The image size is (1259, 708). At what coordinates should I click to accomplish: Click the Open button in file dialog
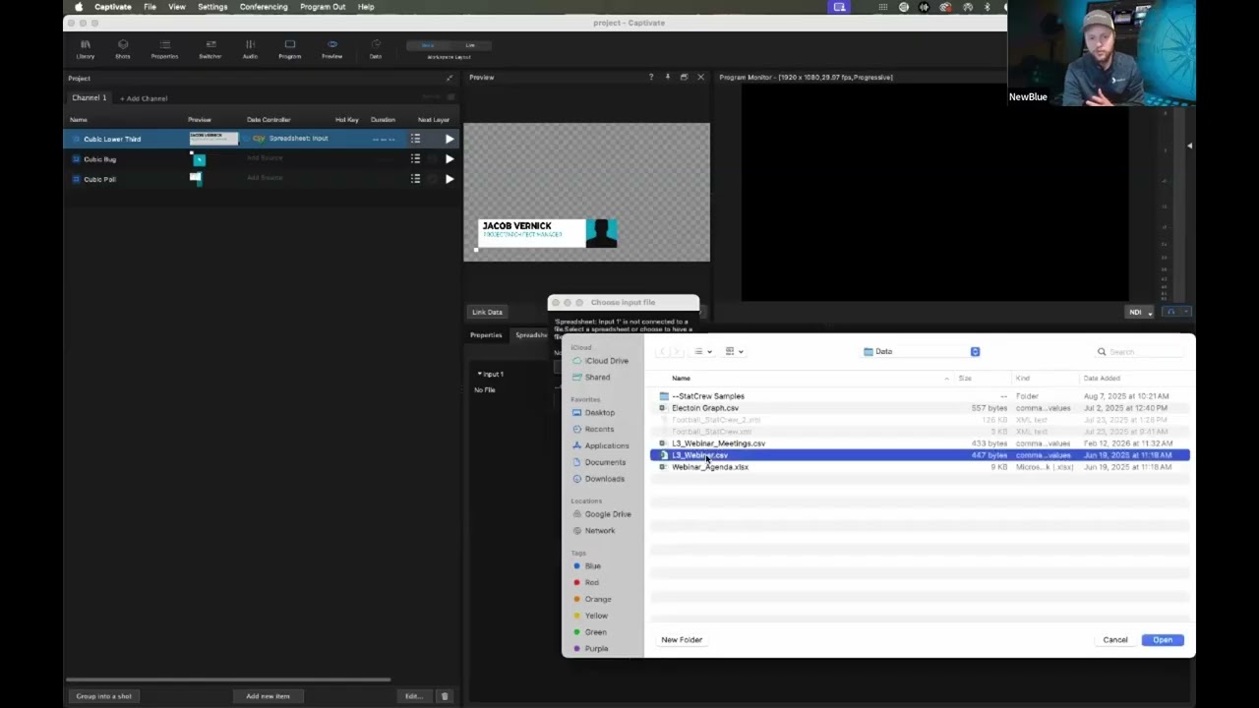pyautogui.click(x=1163, y=640)
